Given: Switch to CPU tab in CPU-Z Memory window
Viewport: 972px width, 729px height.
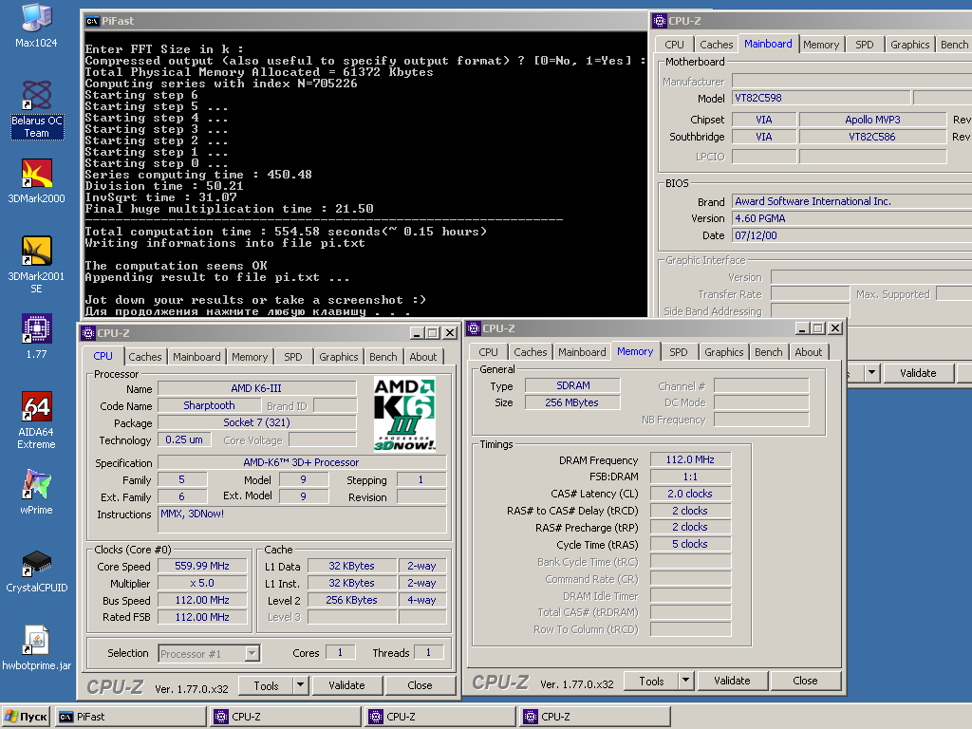Looking at the screenshot, I should click(489, 352).
